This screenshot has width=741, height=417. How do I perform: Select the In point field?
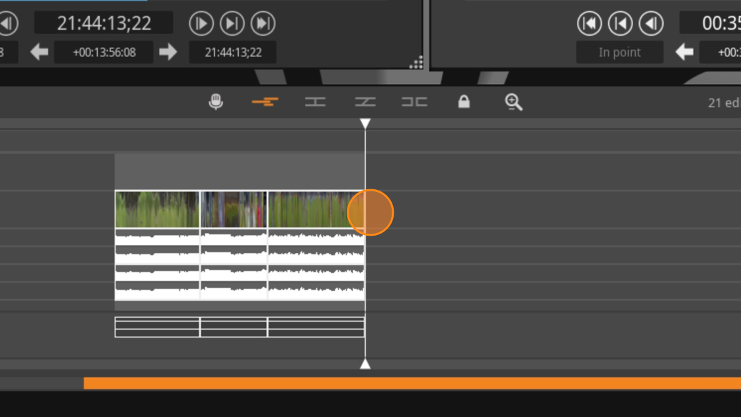(x=619, y=52)
